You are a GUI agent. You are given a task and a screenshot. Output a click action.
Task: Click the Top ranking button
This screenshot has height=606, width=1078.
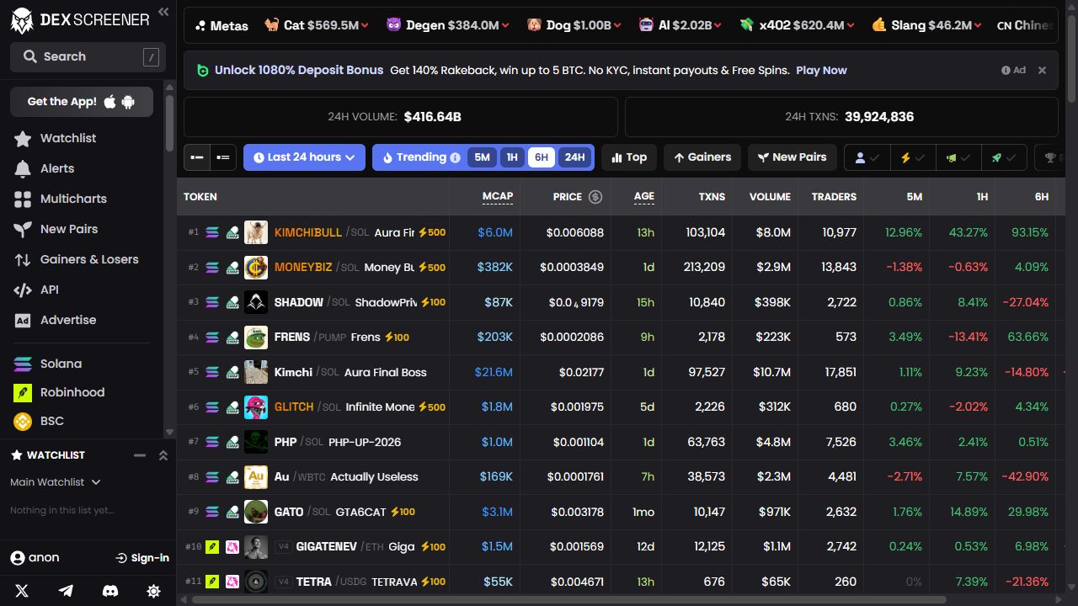coord(629,157)
